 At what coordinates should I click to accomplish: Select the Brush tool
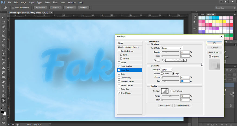tap(3, 50)
